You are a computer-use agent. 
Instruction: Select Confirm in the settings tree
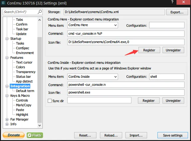22,24
